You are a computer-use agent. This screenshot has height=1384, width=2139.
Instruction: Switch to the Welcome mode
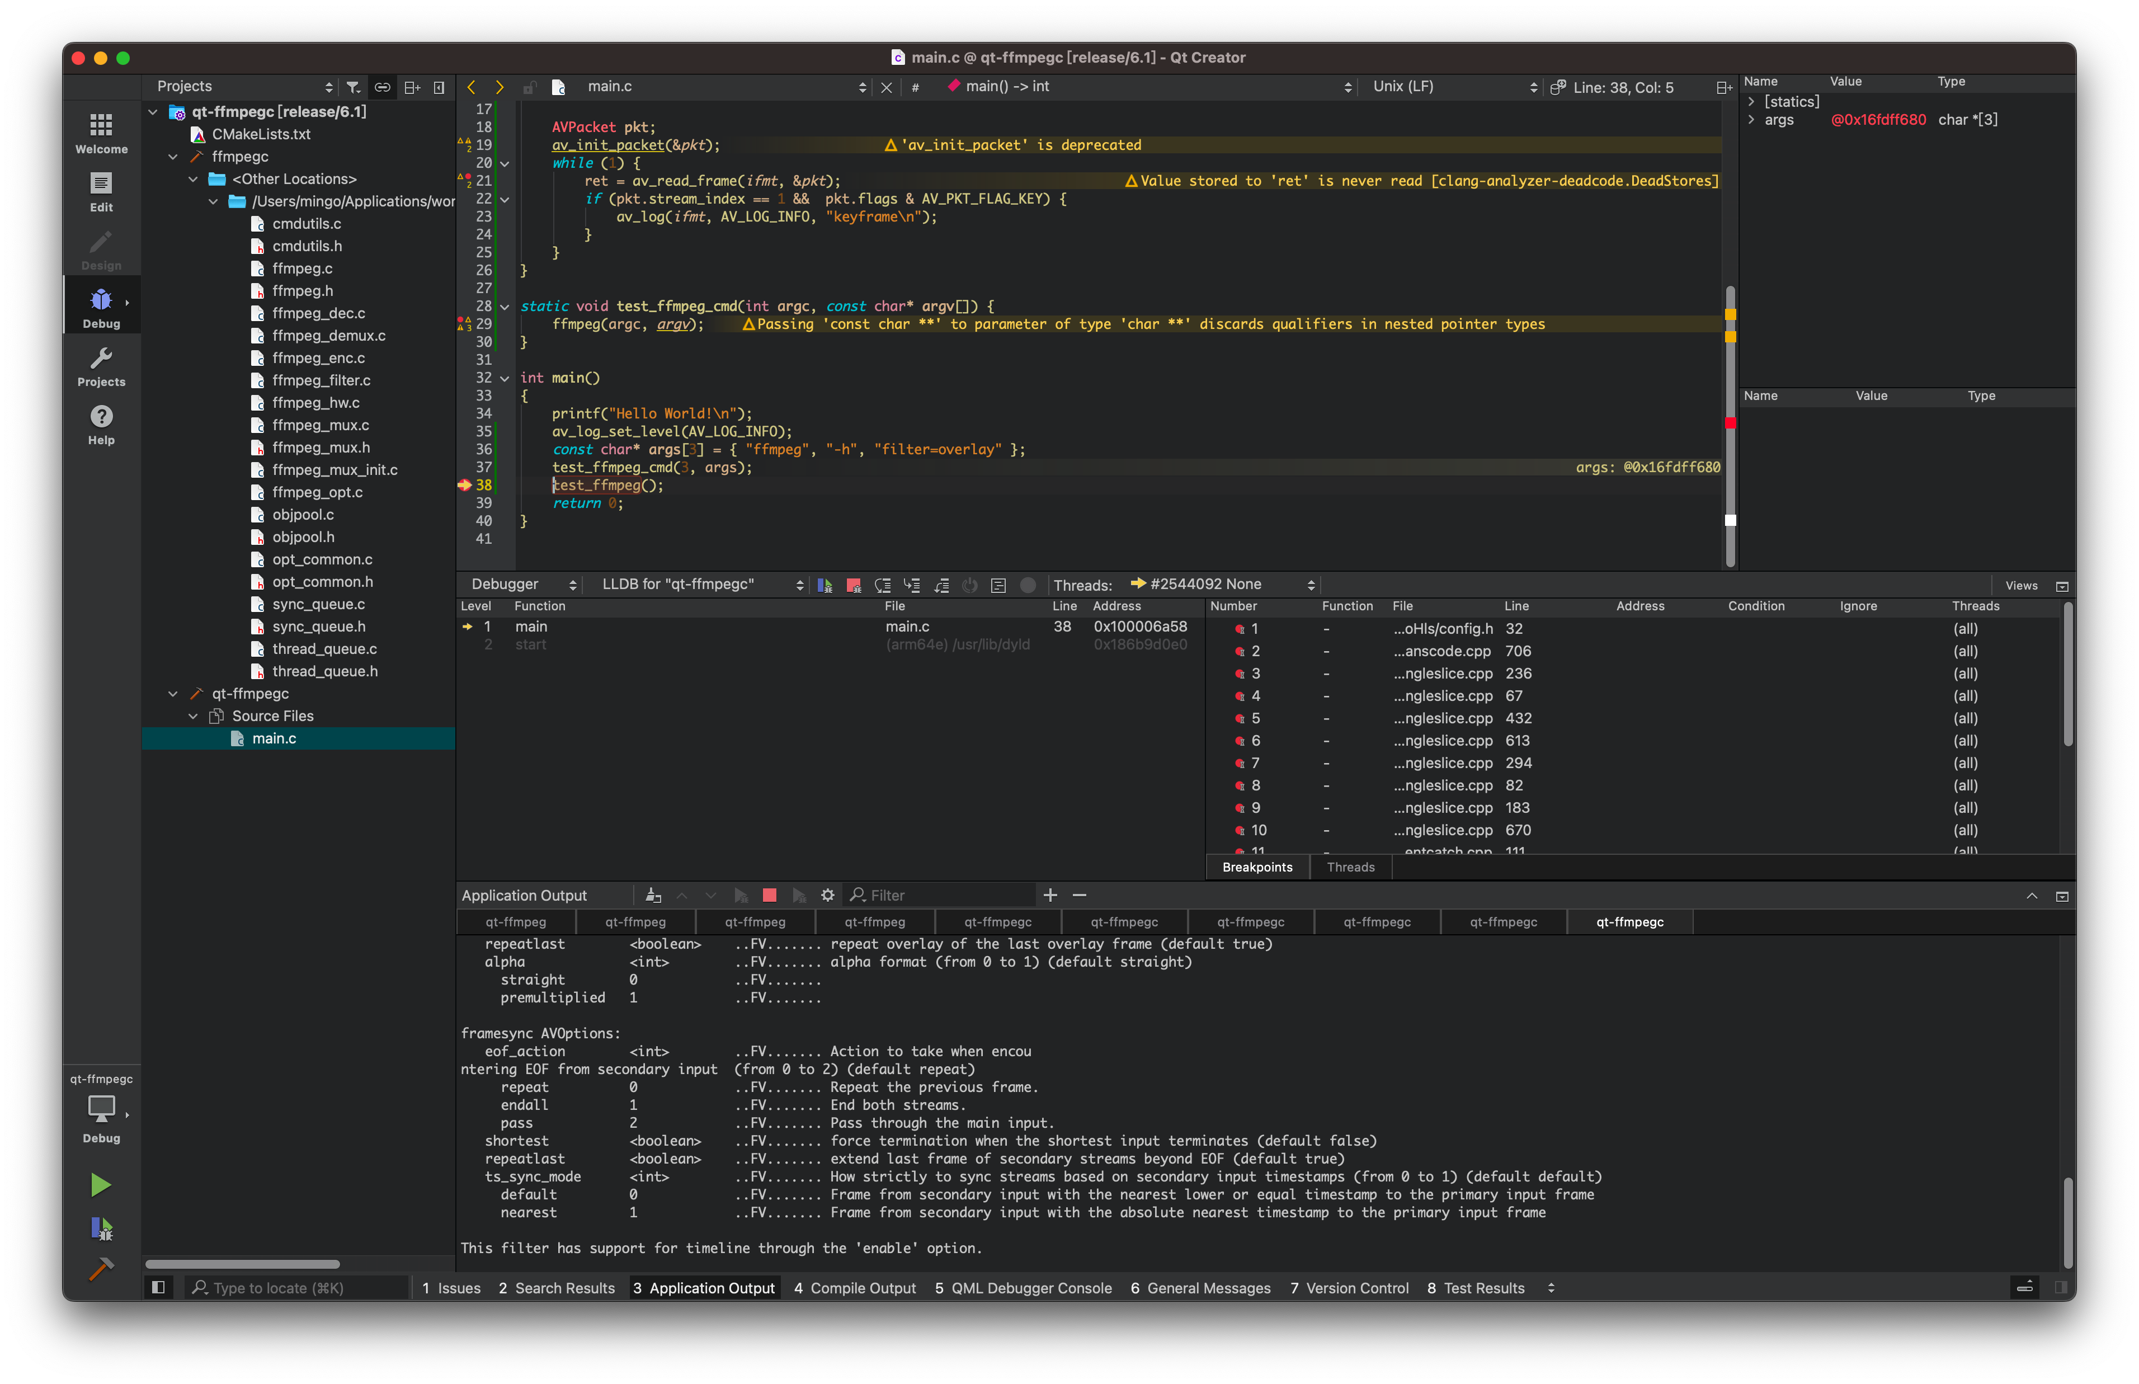pyautogui.click(x=101, y=132)
